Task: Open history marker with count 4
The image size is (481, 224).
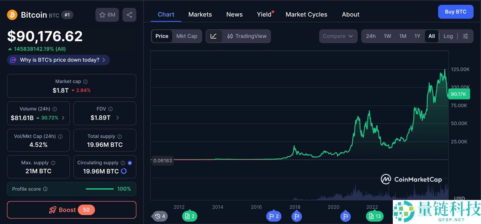Action: (x=160, y=216)
